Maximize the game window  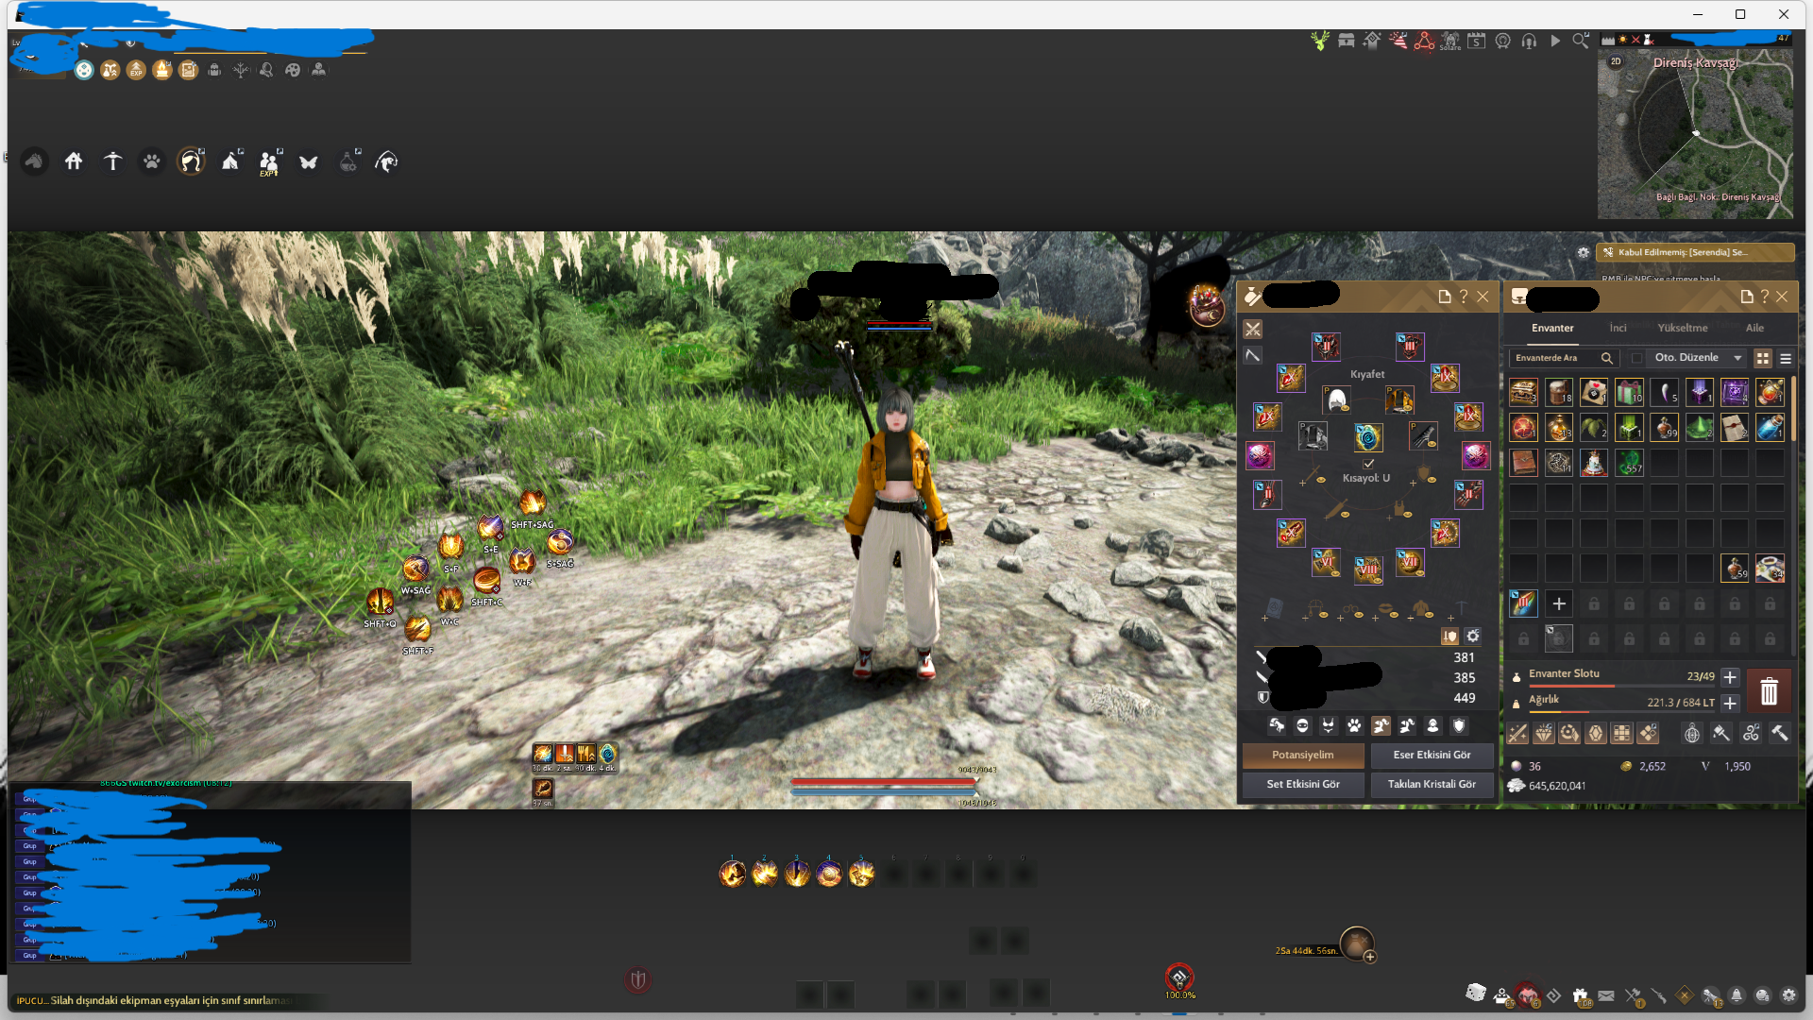pos(1740,14)
